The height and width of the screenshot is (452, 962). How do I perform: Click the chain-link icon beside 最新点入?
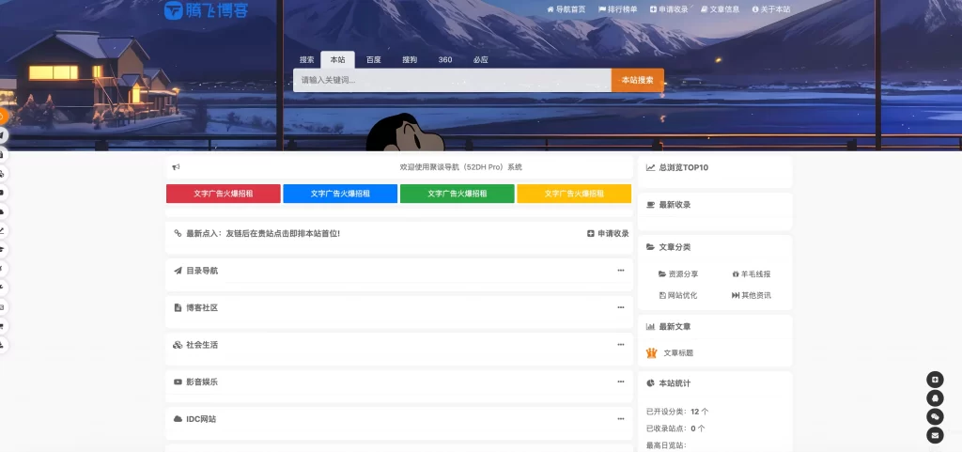point(178,233)
